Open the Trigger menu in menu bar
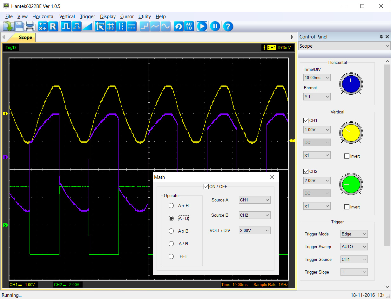391x299 pixels. tap(87, 17)
